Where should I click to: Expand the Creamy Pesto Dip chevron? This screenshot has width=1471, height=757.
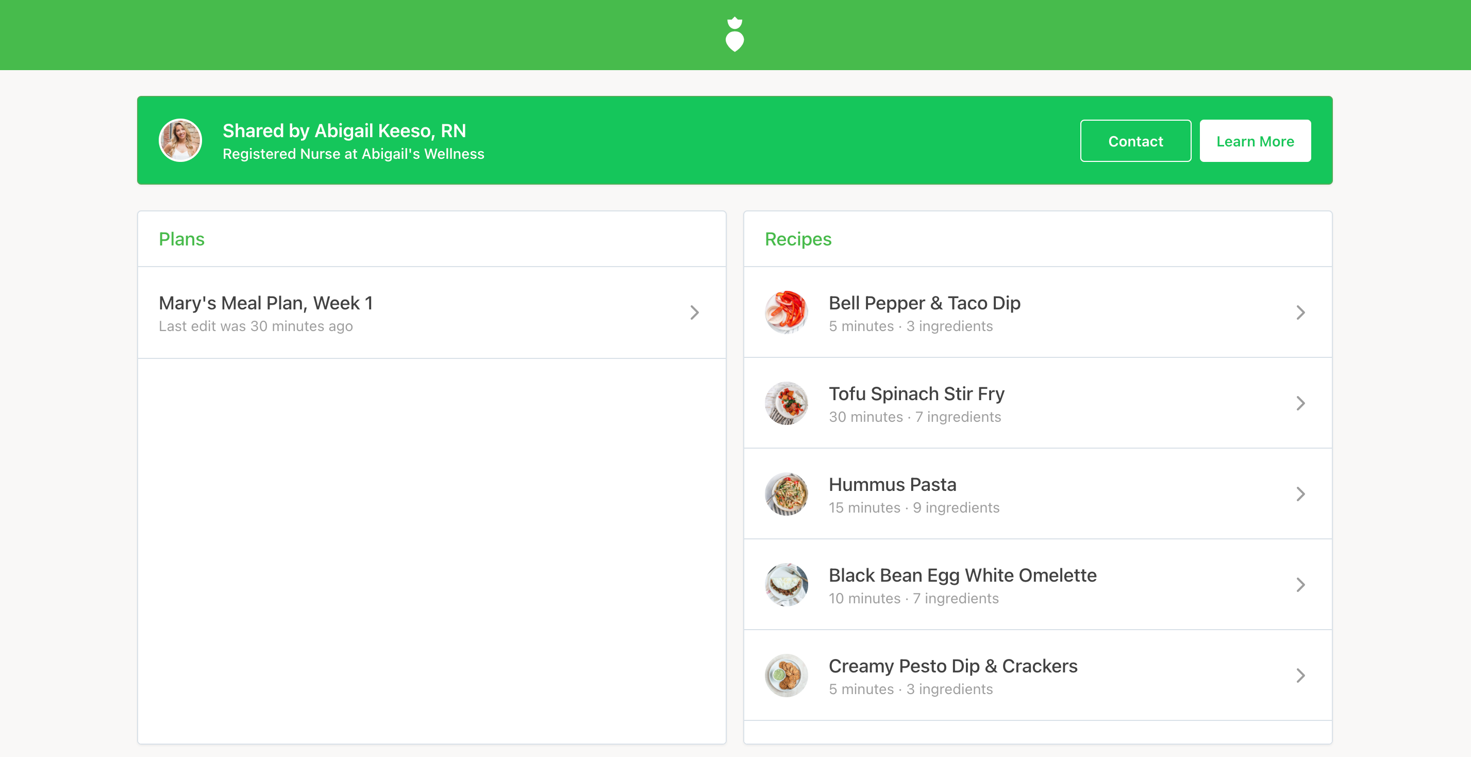pos(1300,676)
